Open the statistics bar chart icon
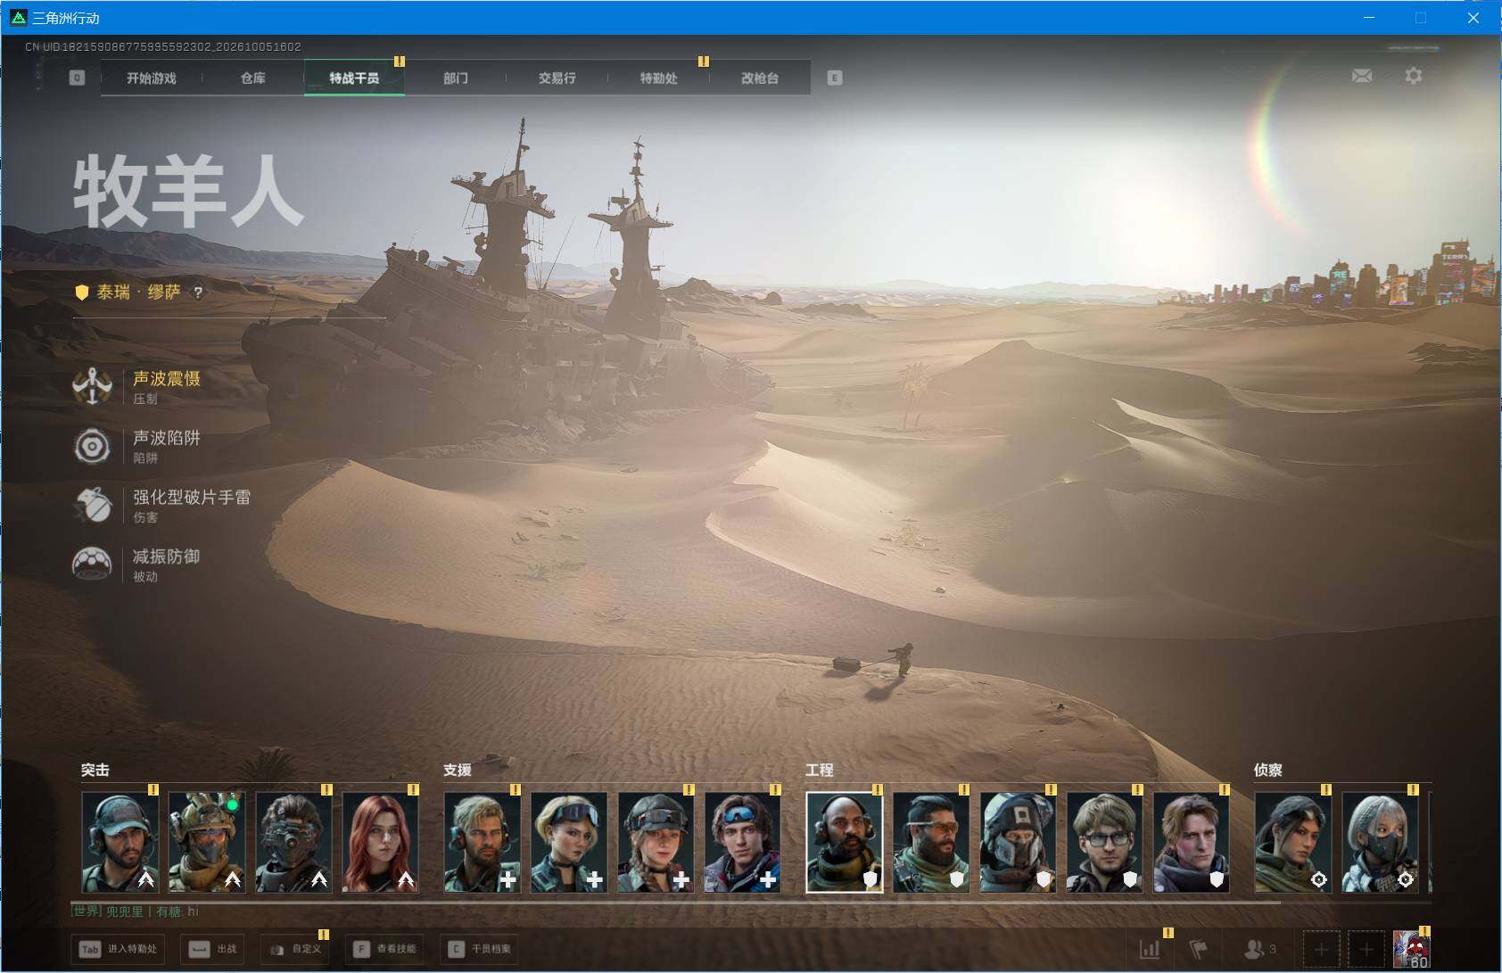This screenshot has height=973, width=1502. pyautogui.click(x=1151, y=949)
